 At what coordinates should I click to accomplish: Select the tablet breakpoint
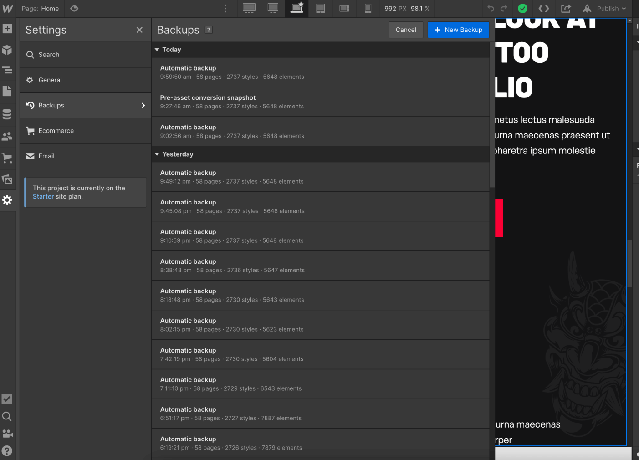(321, 9)
